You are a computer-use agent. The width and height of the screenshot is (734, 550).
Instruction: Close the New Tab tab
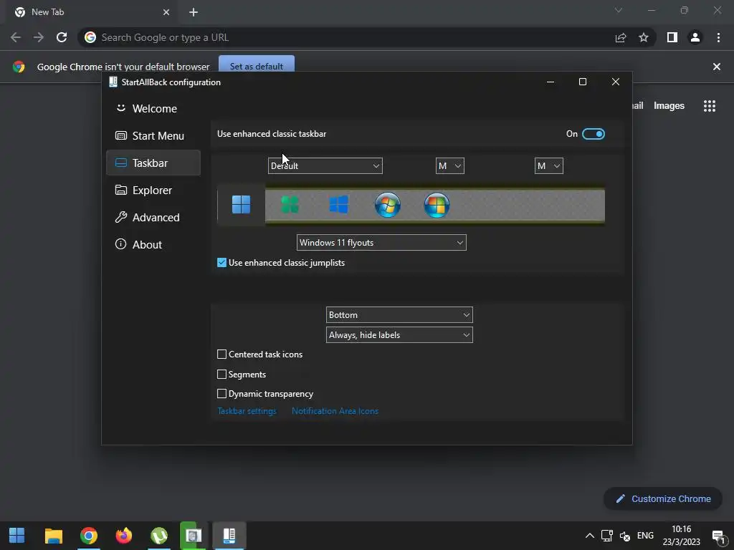click(x=166, y=12)
